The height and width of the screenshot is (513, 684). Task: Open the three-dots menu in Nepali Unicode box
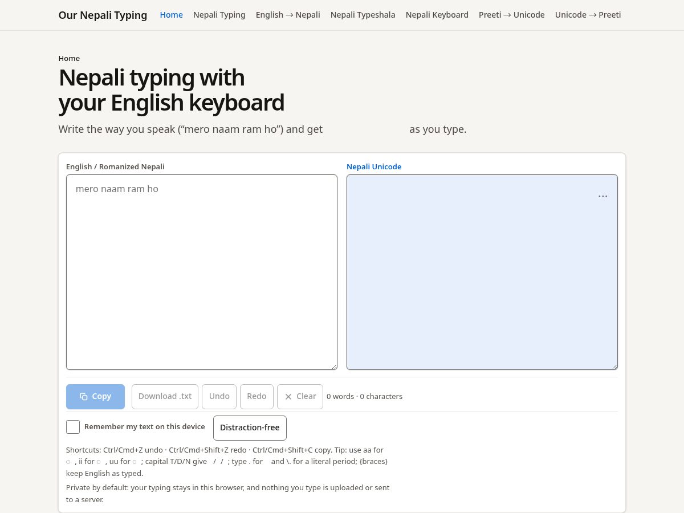pos(602,196)
